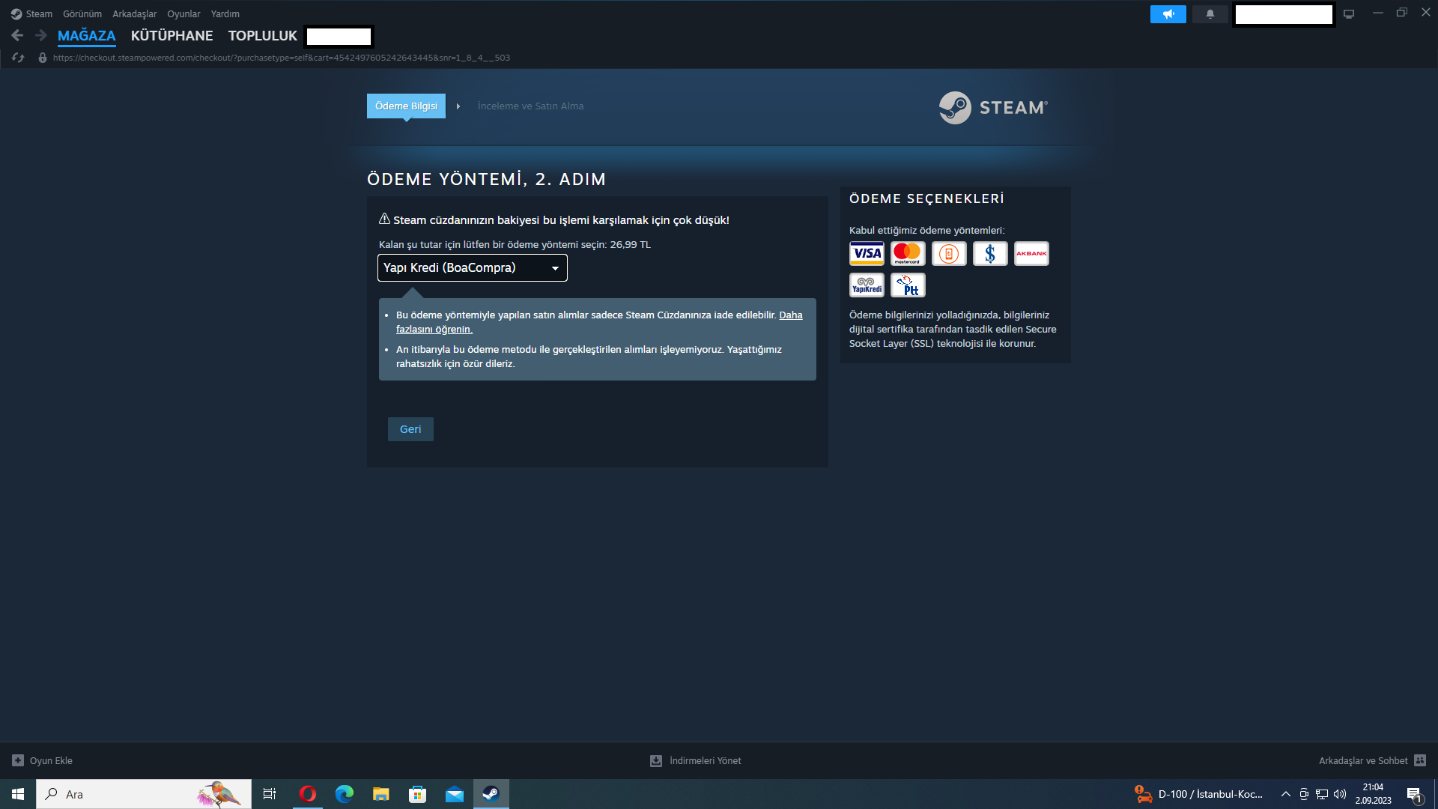Go back with the navigation arrow
This screenshot has width=1438, height=809.
[x=18, y=35]
